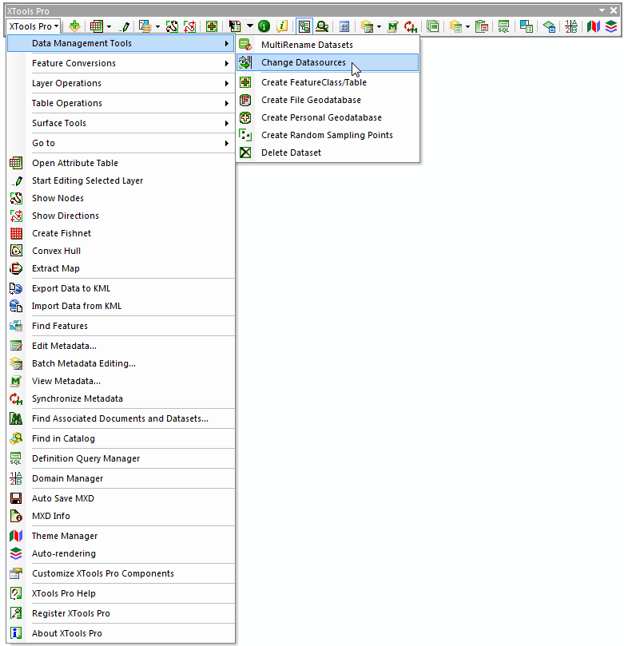Click the Definition Query SQL toolbar icon
624x646 pixels.
click(503, 26)
